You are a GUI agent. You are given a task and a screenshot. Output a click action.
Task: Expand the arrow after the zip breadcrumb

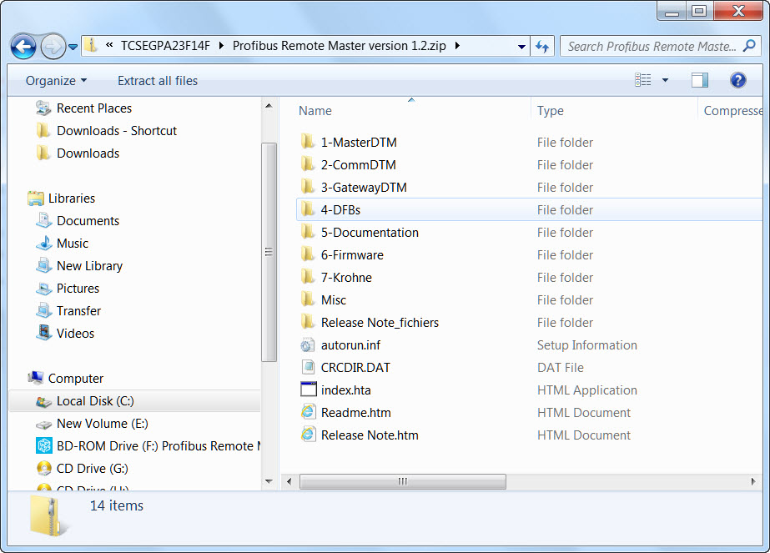tap(457, 46)
